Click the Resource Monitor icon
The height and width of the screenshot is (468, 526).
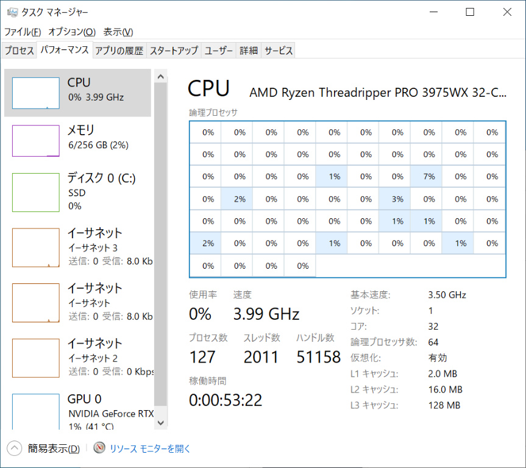tap(99, 448)
